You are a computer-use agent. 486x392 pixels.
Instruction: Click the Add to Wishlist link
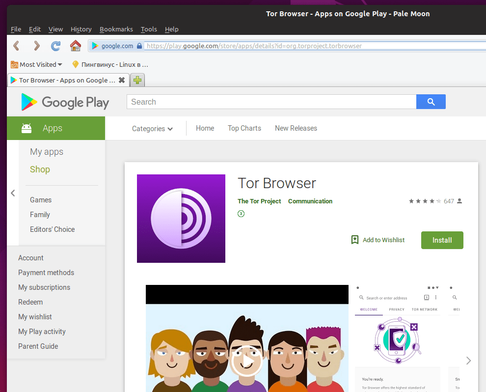[383, 240]
